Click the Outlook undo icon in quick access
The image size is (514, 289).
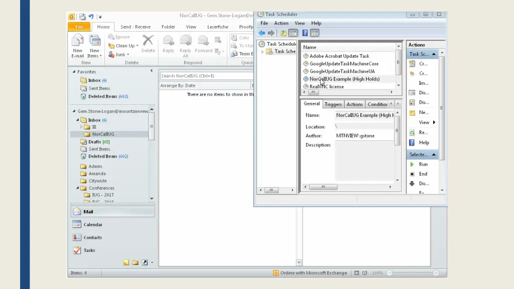(x=91, y=17)
